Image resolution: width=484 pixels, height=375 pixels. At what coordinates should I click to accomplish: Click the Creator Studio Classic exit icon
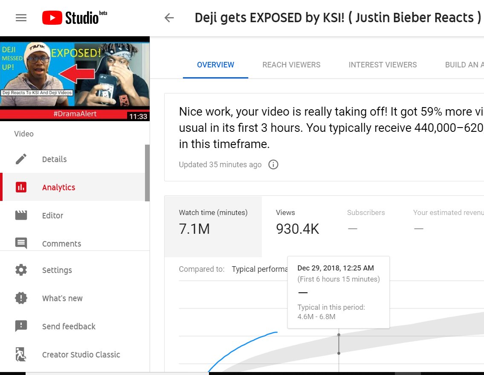21,354
